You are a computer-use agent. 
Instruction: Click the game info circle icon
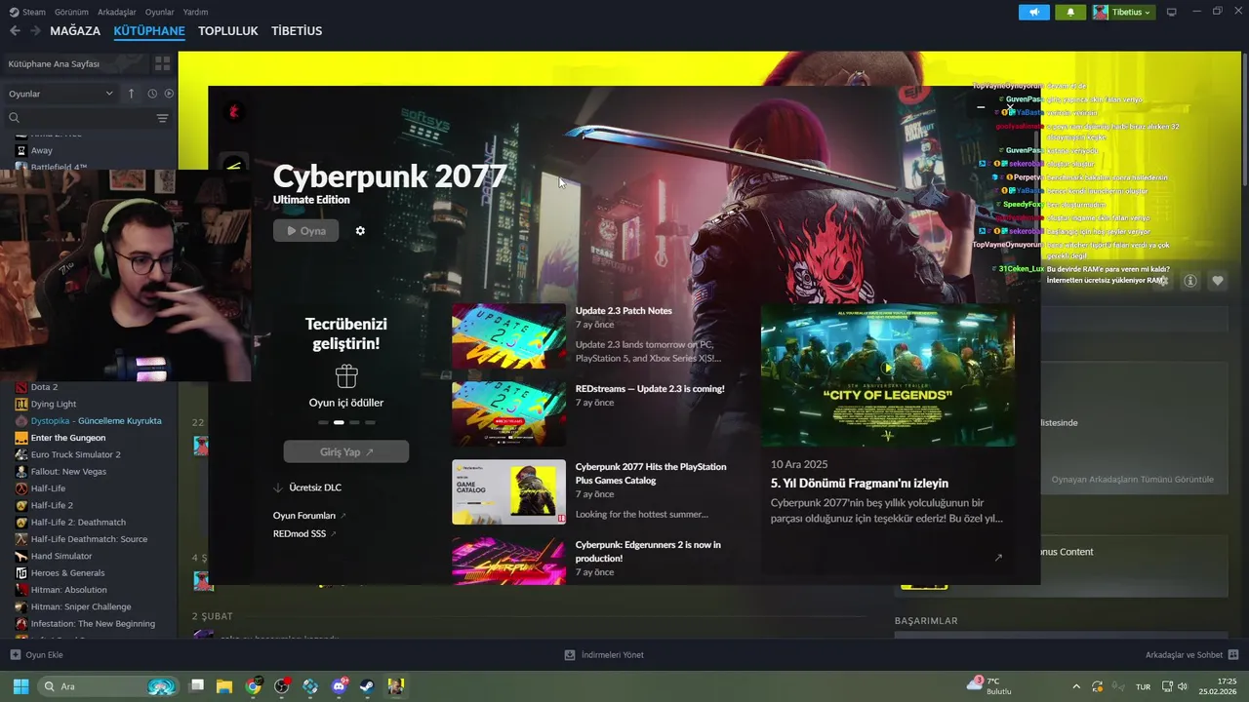pyautogui.click(x=1190, y=281)
